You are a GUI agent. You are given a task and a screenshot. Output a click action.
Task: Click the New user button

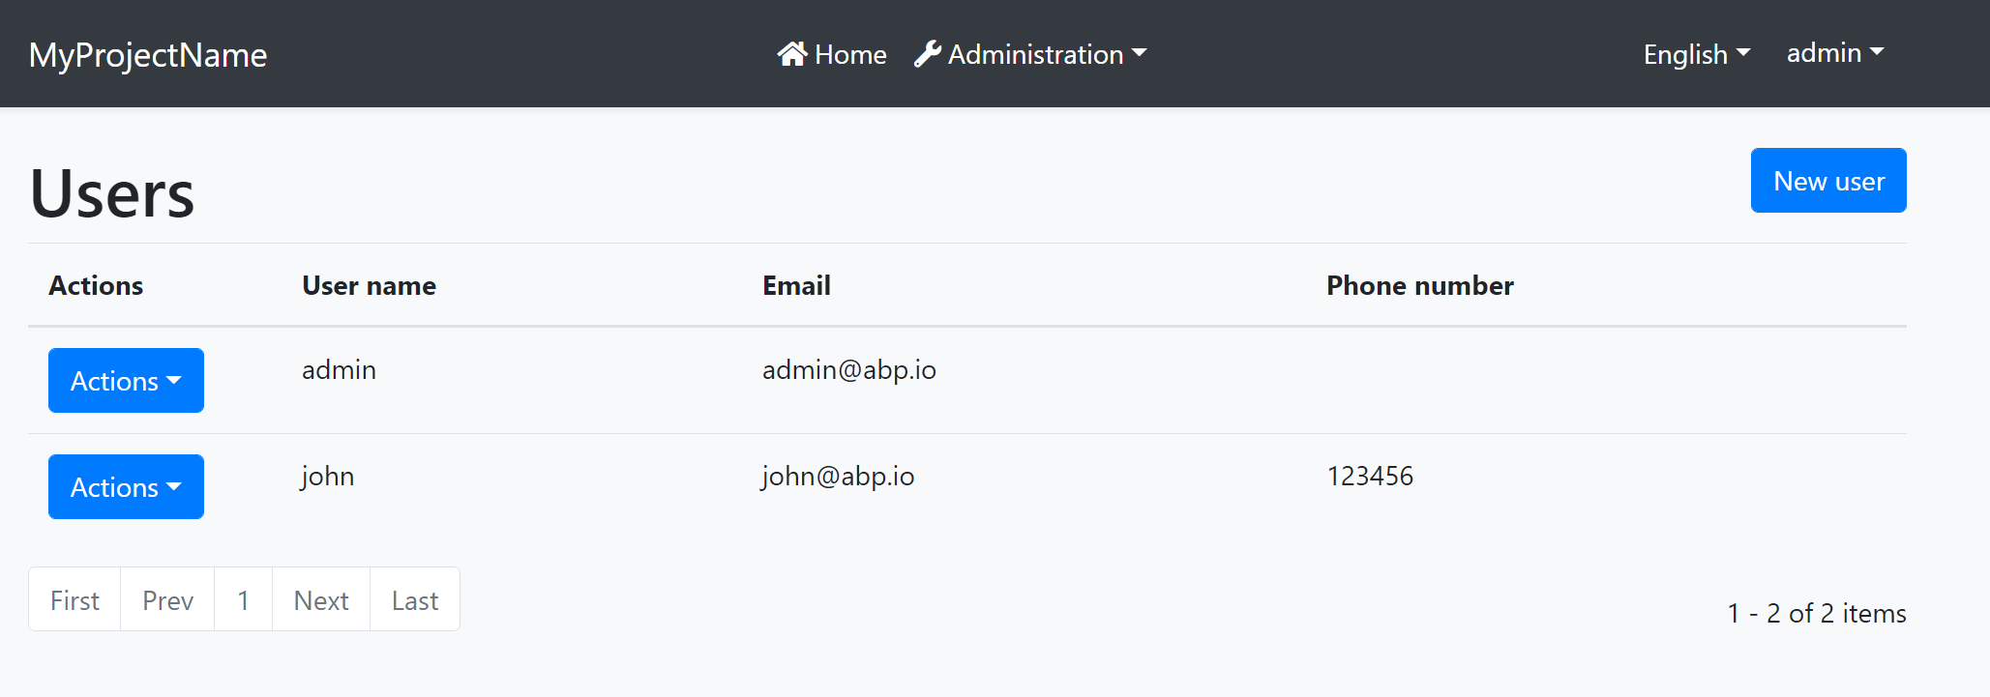point(1827,180)
